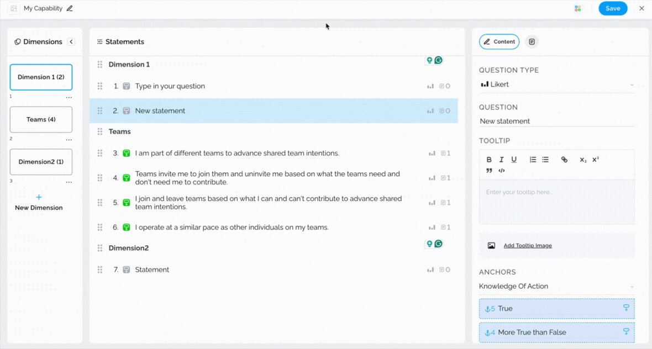Expand the Knowledge Of Action anchors dropdown

click(x=556, y=287)
